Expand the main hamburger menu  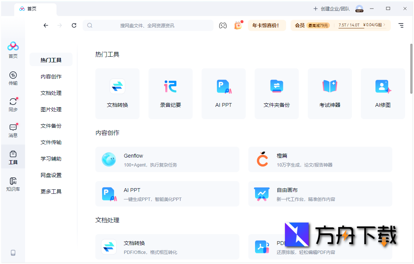click(x=401, y=25)
